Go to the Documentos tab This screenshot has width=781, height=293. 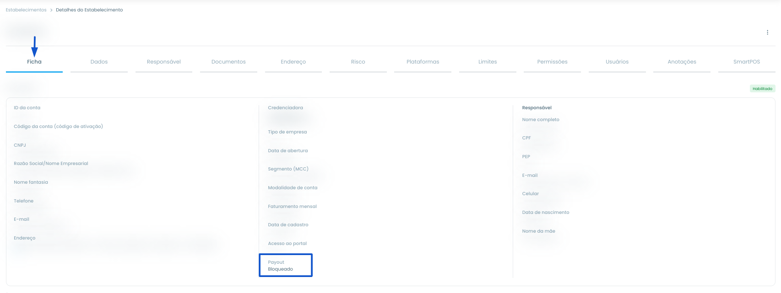(228, 62)
